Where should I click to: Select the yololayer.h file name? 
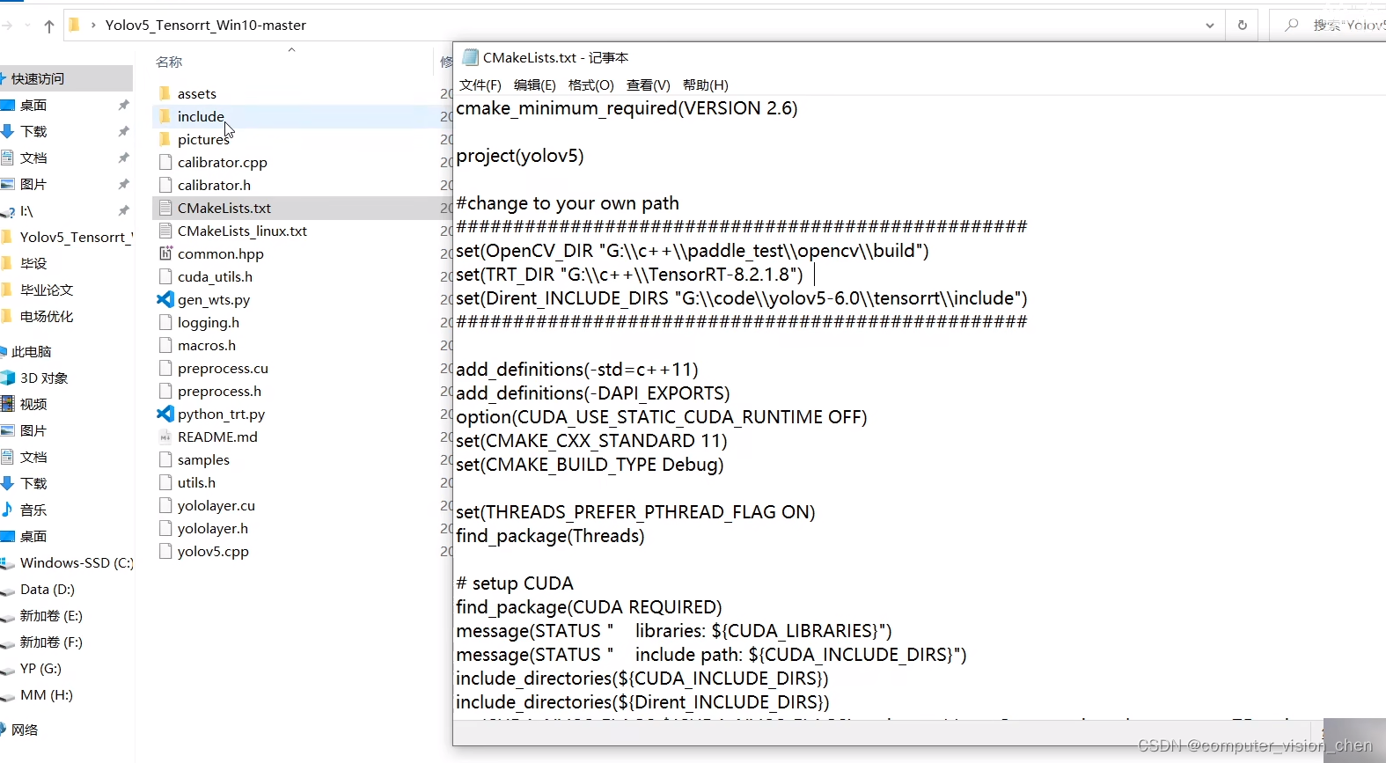coord(213,528)
